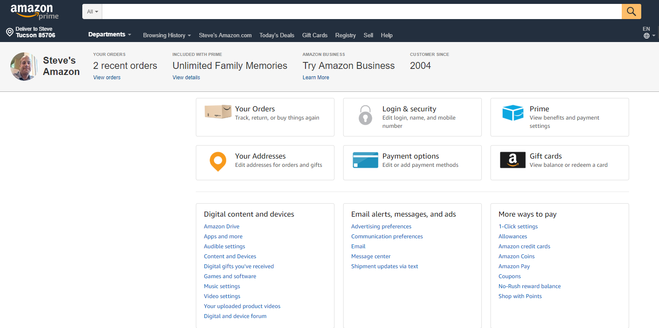Open the Login & security card title

tap(409, 109)
